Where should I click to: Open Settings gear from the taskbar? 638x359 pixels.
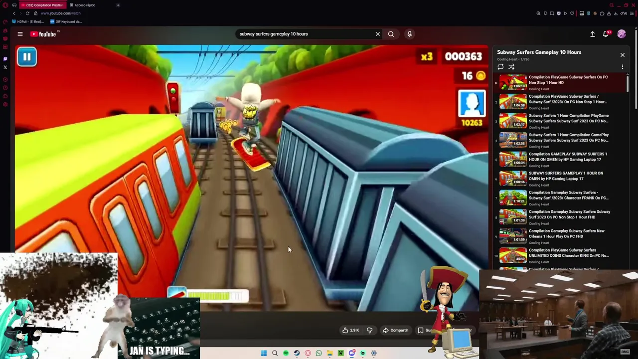373,354
